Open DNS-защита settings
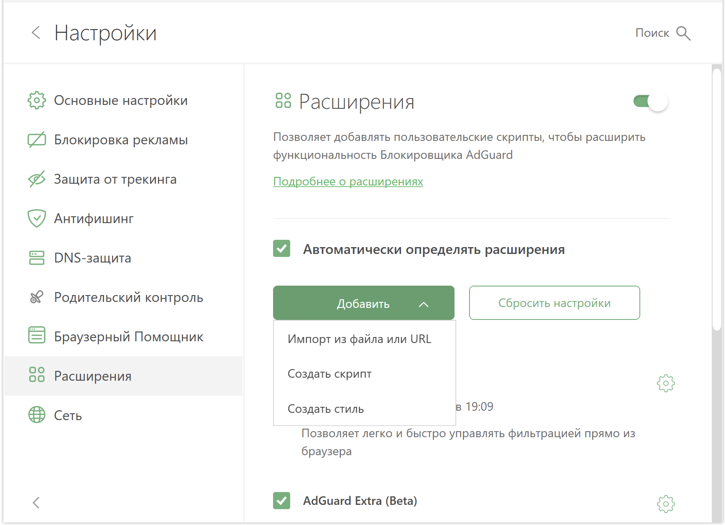This screenshot has height=525, width=725. (123, 258)
